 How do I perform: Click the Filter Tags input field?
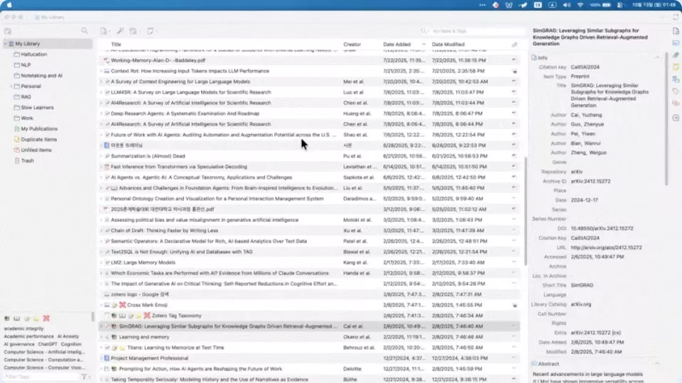[41, 377]
